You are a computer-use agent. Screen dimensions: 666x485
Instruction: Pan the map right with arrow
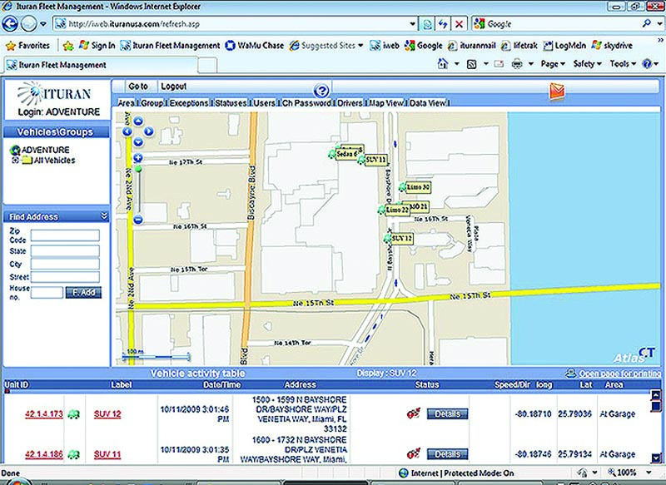tap(149, 131)
